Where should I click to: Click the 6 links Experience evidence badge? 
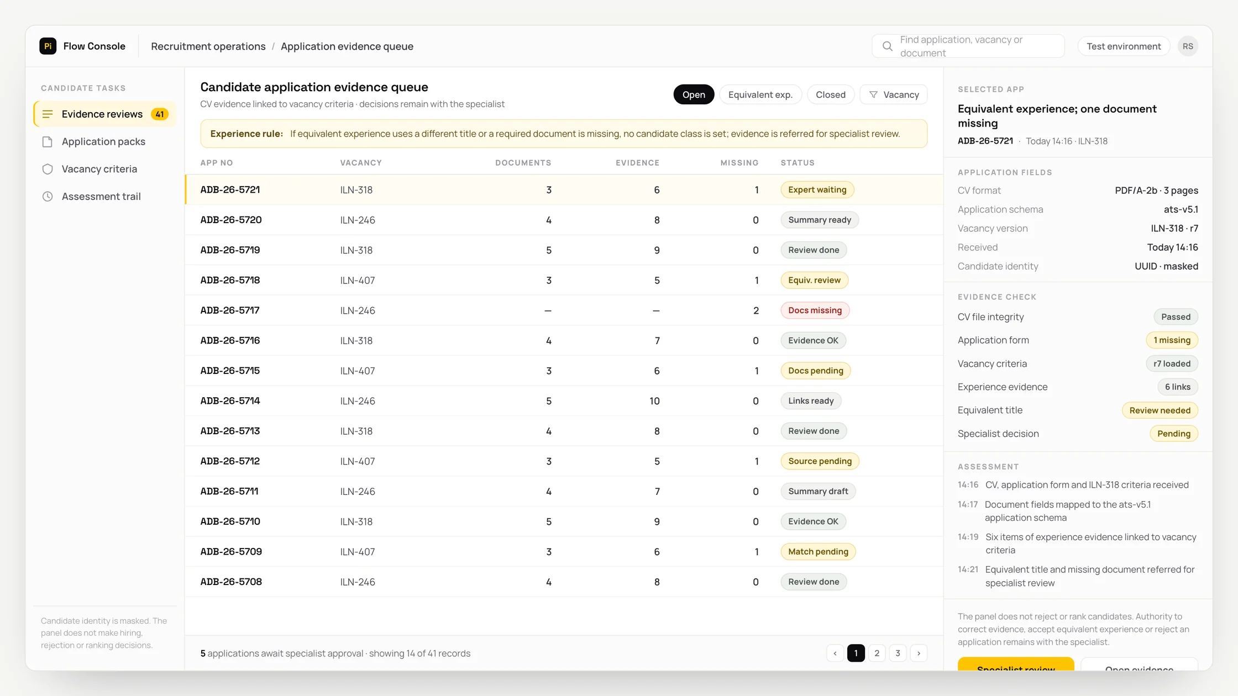(1178, 387)
